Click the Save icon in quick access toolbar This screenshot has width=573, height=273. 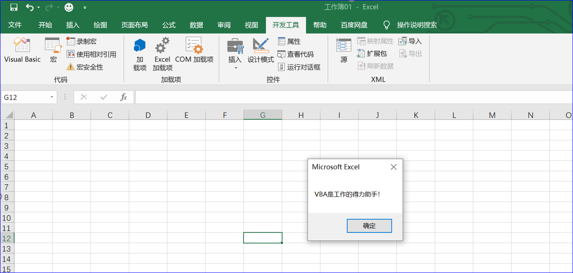point(14,7)
